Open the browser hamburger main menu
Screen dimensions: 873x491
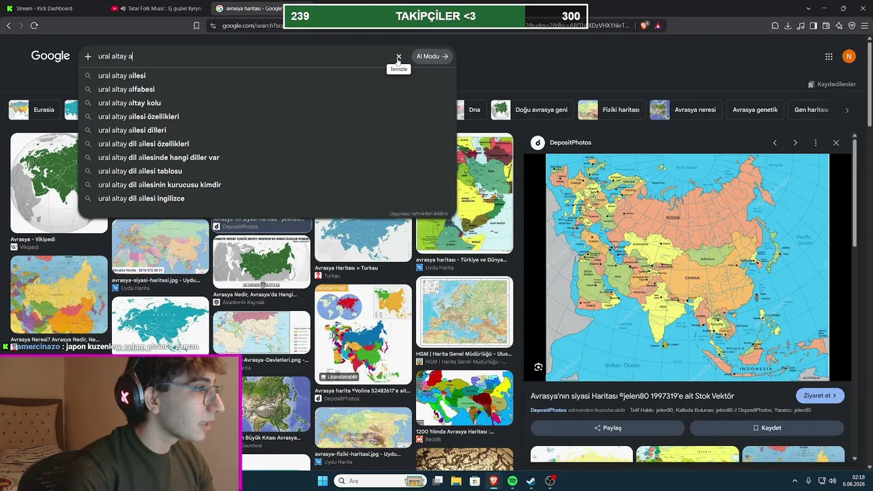(864, 26)
